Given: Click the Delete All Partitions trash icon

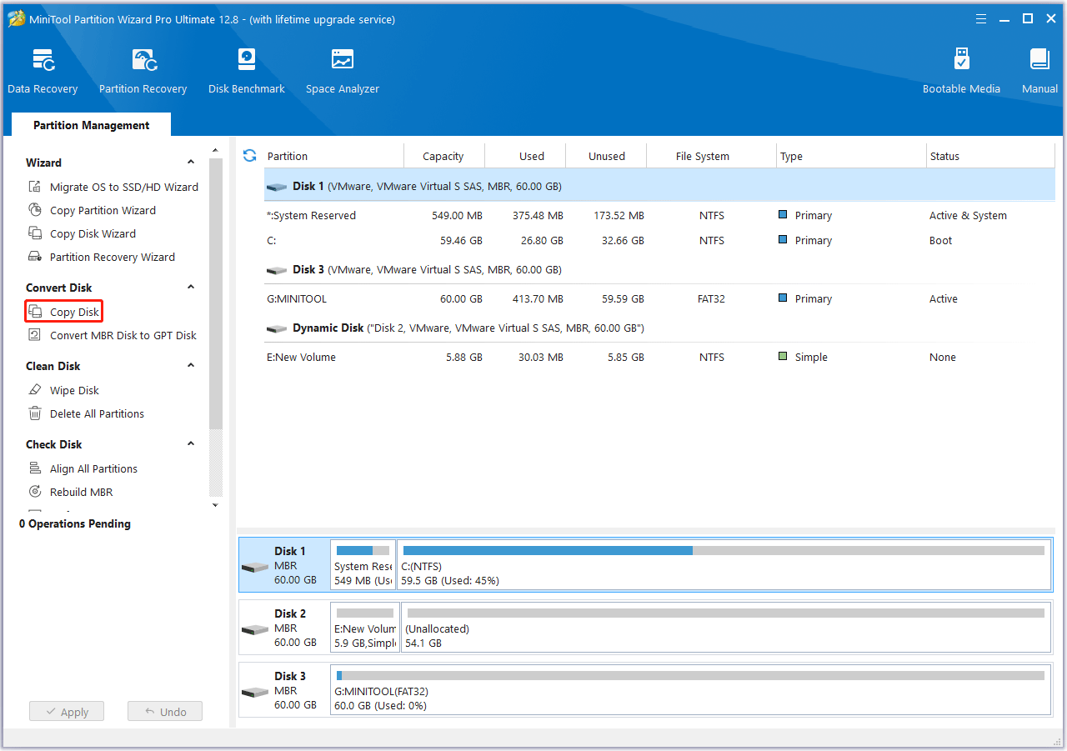Looking at the screenshot, I should click(x=35, y=413).
